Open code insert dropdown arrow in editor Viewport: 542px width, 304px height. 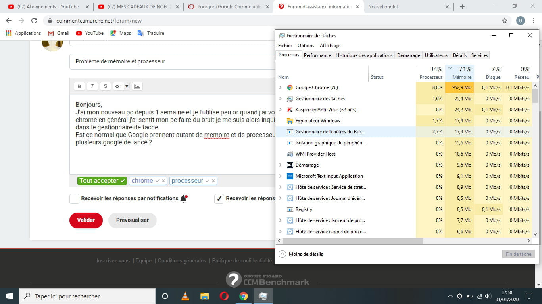[x=127, y=86]
